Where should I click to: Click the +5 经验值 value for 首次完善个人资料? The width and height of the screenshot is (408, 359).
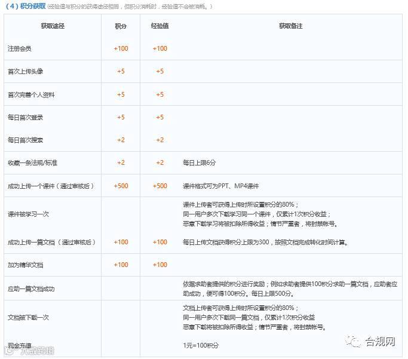pos(159,94)
